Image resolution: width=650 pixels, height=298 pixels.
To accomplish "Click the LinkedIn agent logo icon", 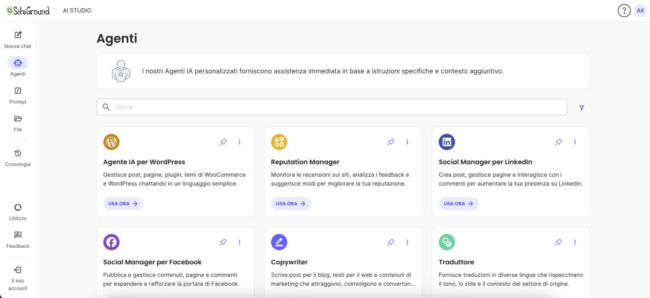I will [447, 142].
